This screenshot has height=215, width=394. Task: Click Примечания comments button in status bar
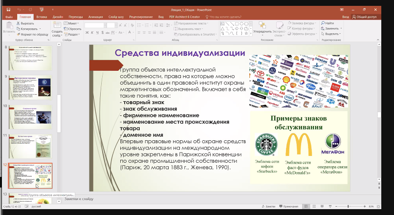(x=289, y=206)
